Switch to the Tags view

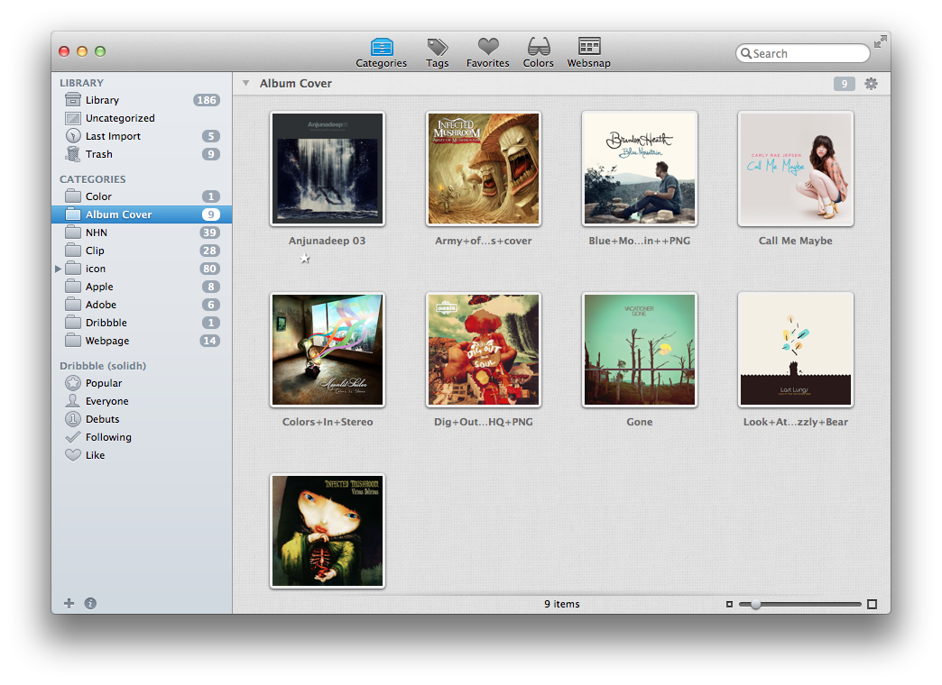438,53
